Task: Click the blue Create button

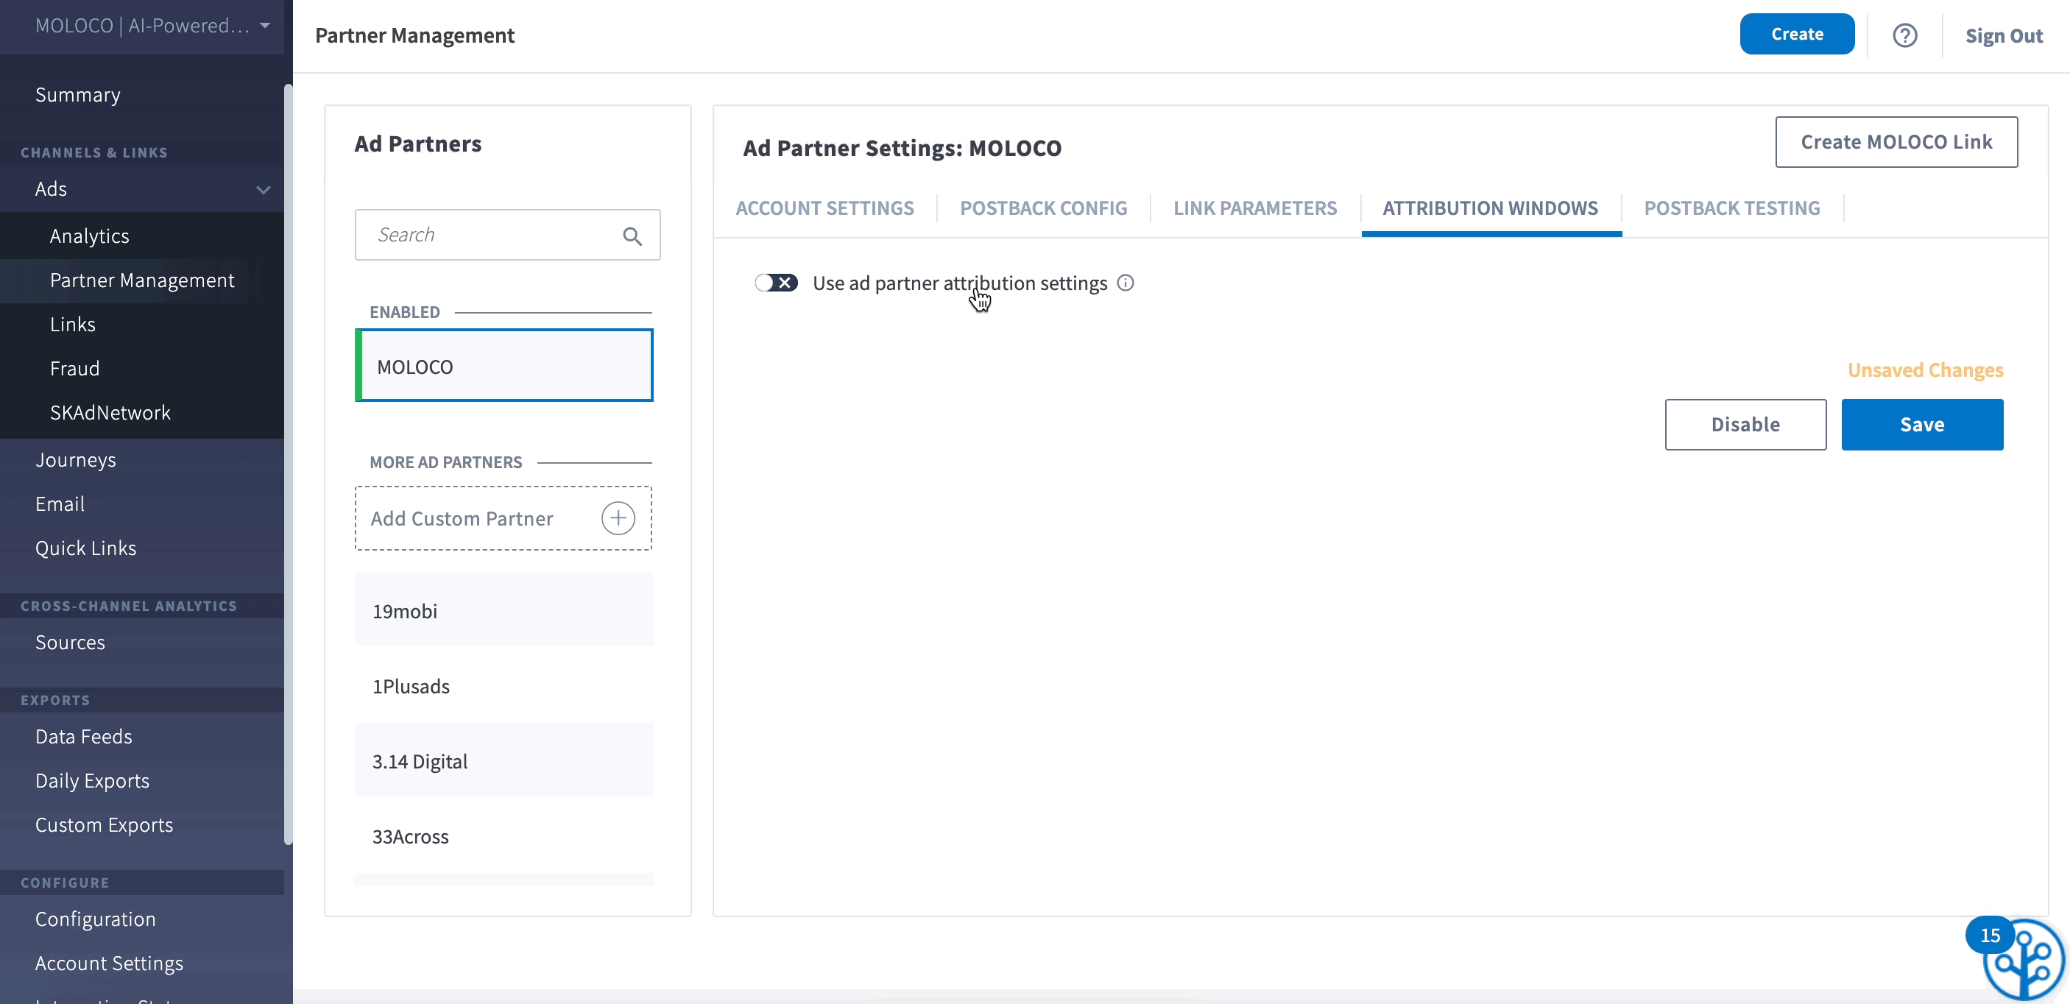Action: coord(1797,34)
